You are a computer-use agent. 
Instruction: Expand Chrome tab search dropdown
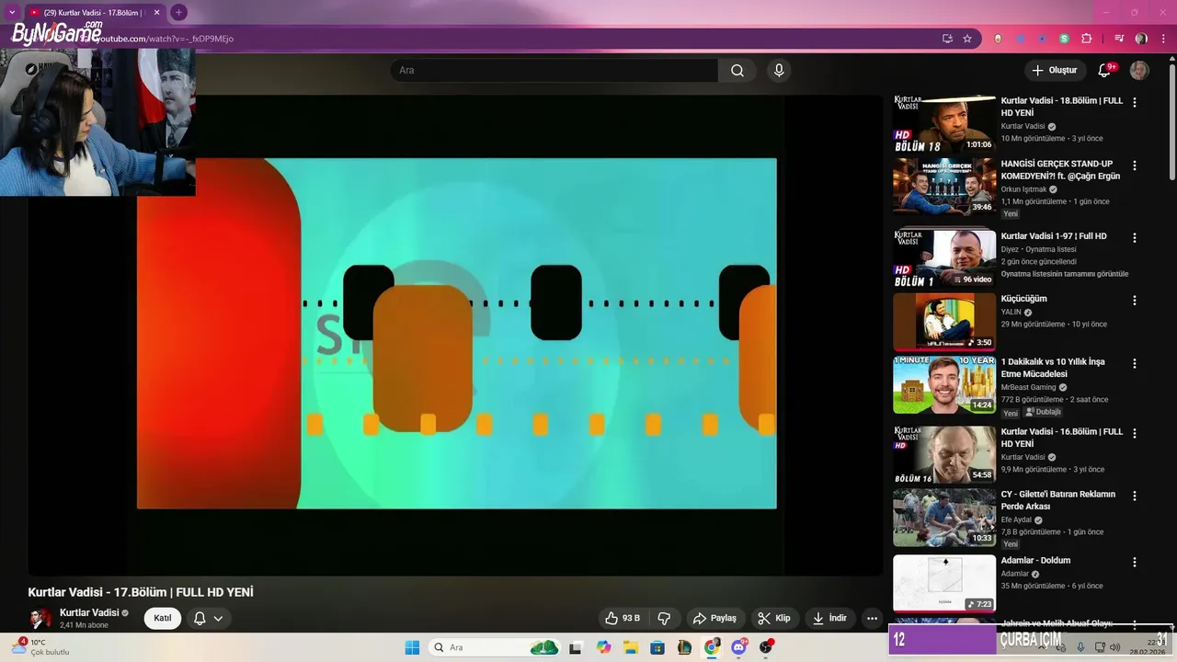click(12, 12)
